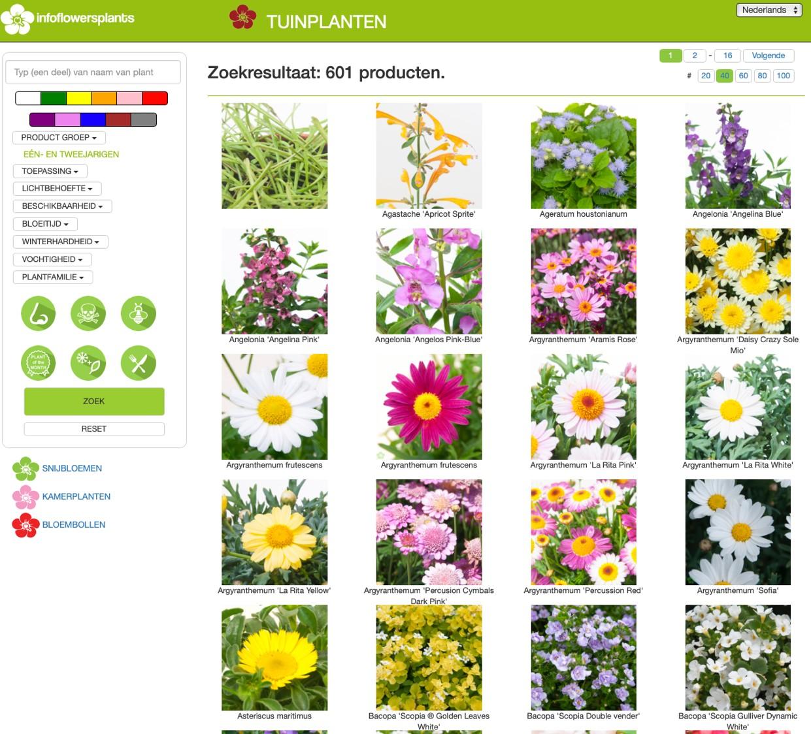Select the violet color swatch
The height and width of the screenshot is (734, 811).
point(68,120)
